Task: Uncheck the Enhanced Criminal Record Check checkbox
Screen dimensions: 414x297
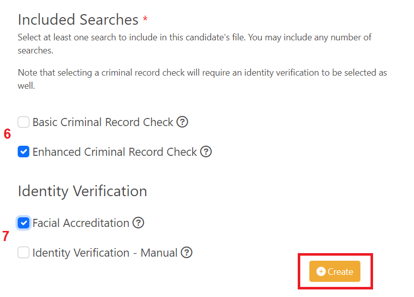Action: pyautogui.click(x=23, y=152)
